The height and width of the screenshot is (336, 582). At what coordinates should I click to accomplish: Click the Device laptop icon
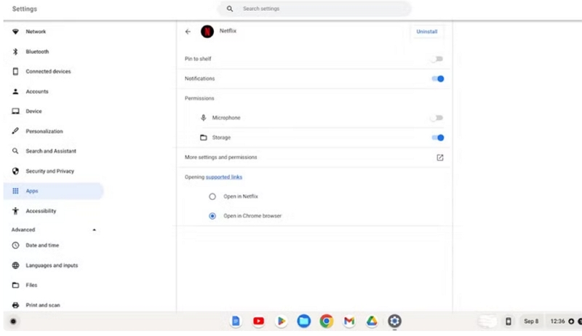tap(15, 111)
